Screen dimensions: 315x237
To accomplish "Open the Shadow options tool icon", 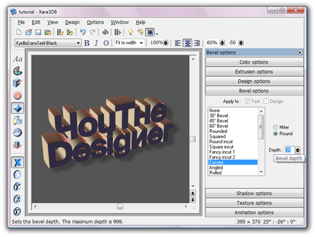I will pyautogui.click(x=18, y=120).
